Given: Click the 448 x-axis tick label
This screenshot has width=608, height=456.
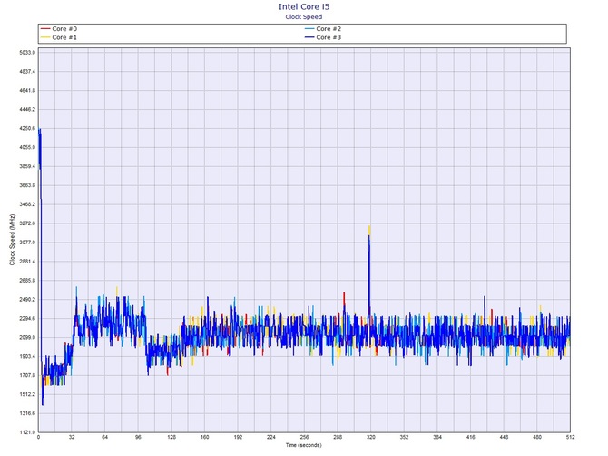Looking at the screenshot, I should coord(504,437).
